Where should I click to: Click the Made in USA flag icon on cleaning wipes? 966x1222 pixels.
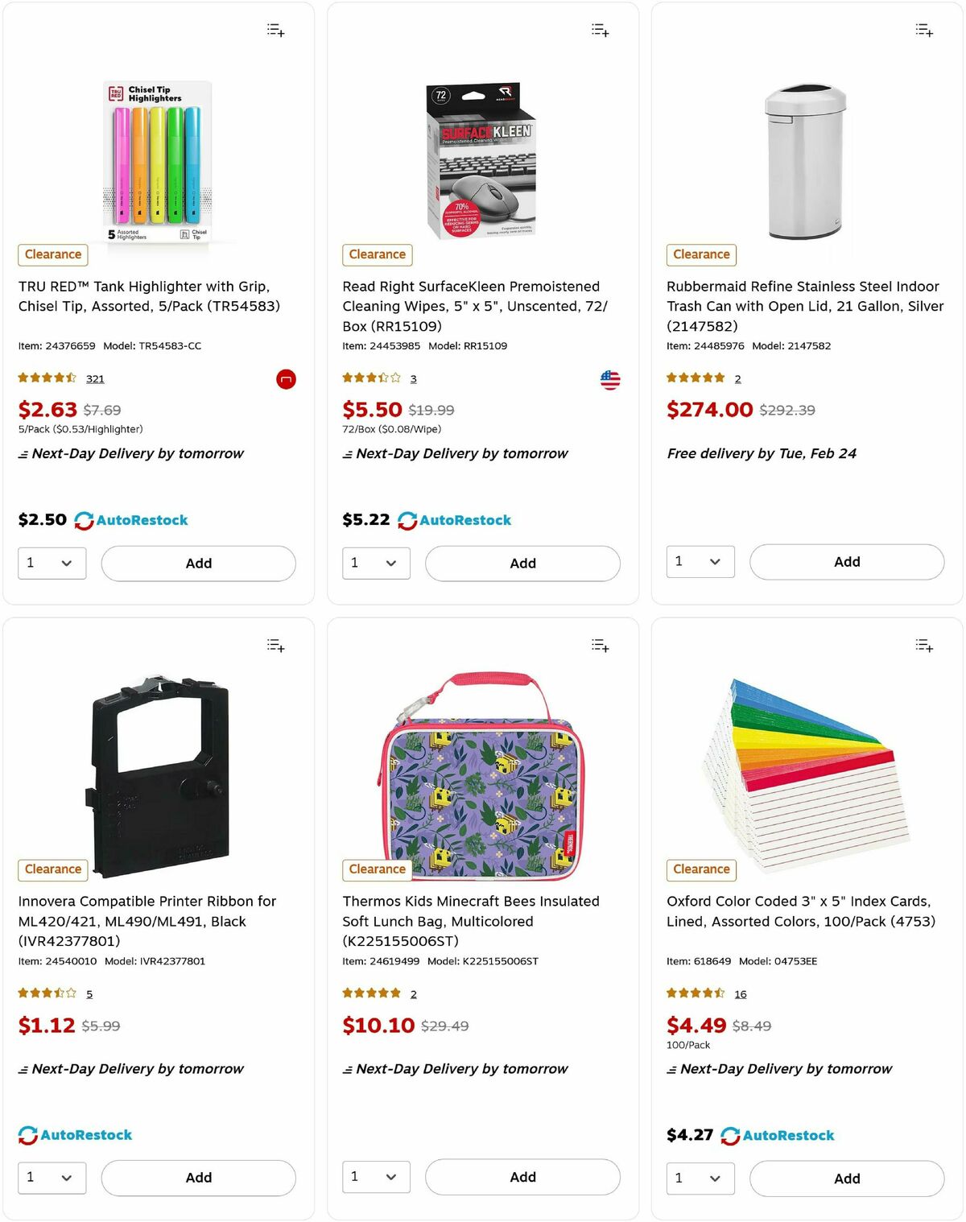[x=610, y=378]
